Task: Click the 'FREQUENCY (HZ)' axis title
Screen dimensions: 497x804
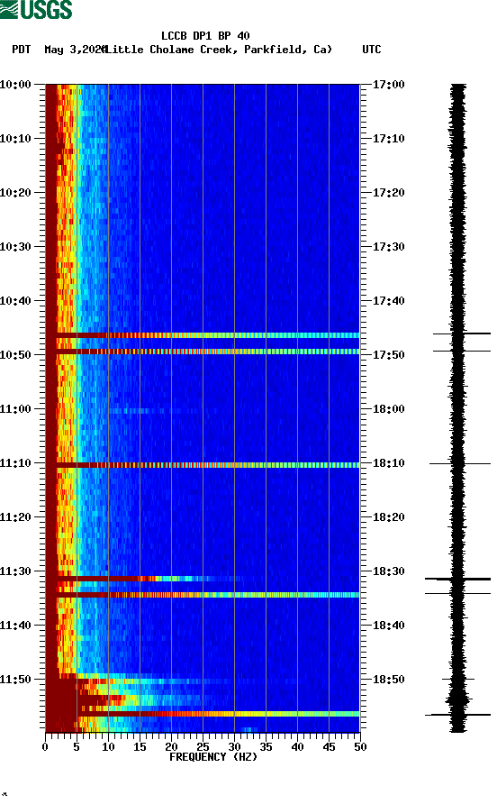Action: [x=213, y=757]
